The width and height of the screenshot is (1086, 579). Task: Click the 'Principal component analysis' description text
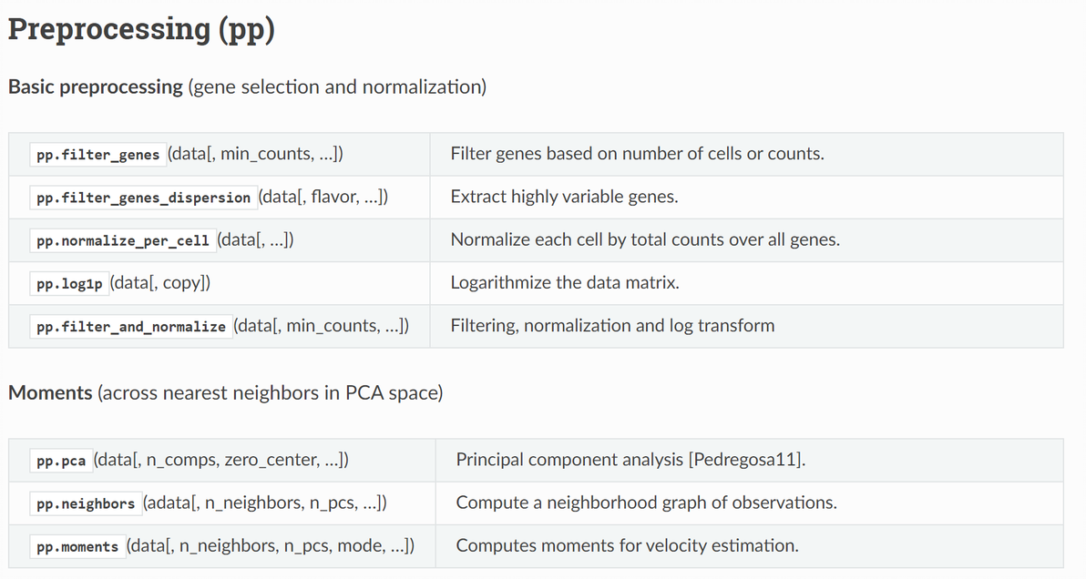571,459
